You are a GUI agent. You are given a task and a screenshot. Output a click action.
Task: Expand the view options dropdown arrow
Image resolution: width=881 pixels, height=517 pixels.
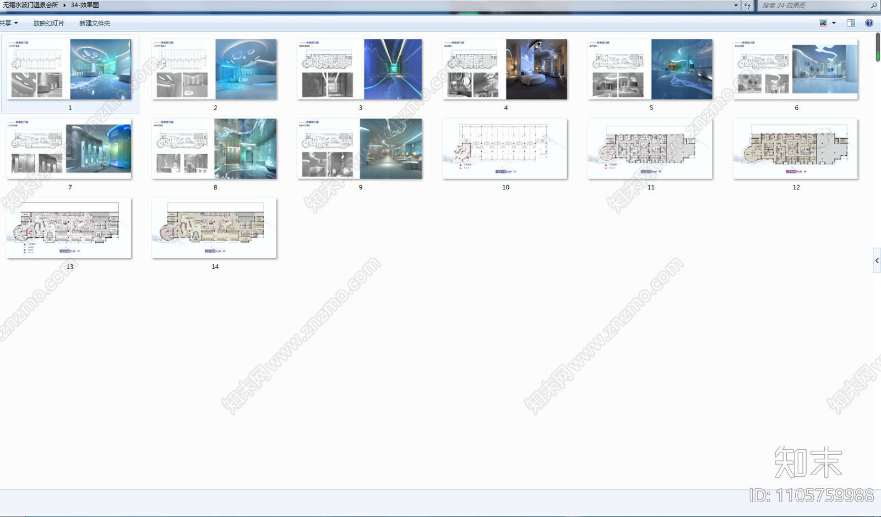[x=834, y=23]
